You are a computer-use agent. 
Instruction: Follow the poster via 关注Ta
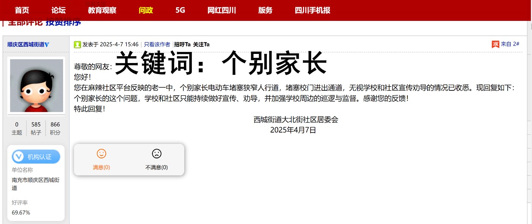tap(201, 44)
